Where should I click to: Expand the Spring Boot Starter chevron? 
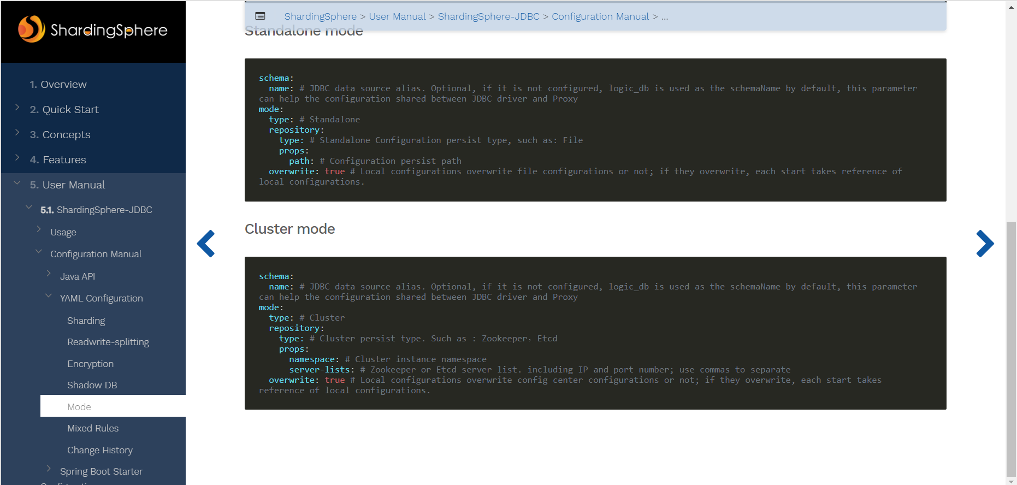coord(49,469)
